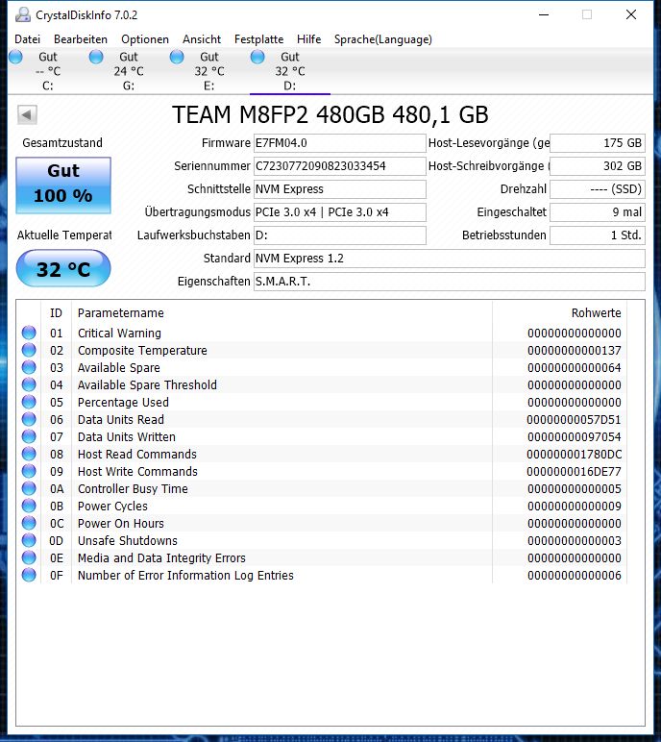This screenshot has width=661, height=742.
Task: Click the 'Percentage Used' parameter name
Action: coord(123,402)
